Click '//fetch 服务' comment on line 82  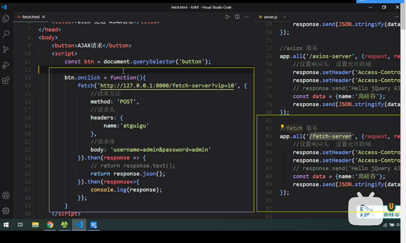(x=299, y=128)
